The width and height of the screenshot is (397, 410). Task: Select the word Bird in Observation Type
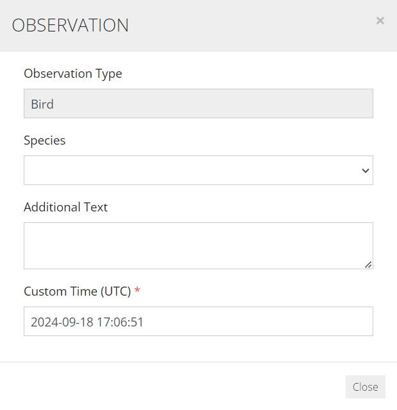42,104
